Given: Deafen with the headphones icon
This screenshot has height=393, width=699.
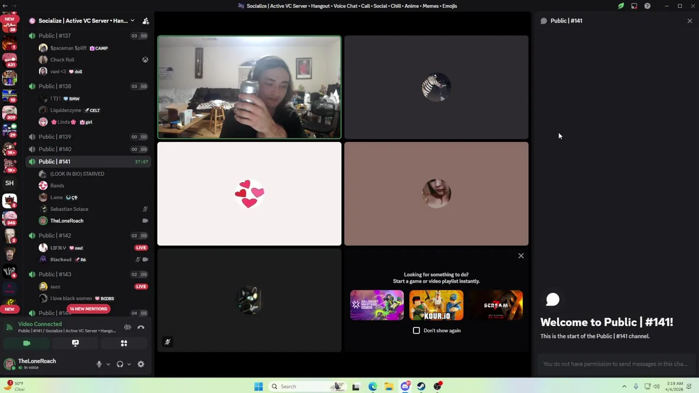Looking at the screenshot, I should (120, 364).
